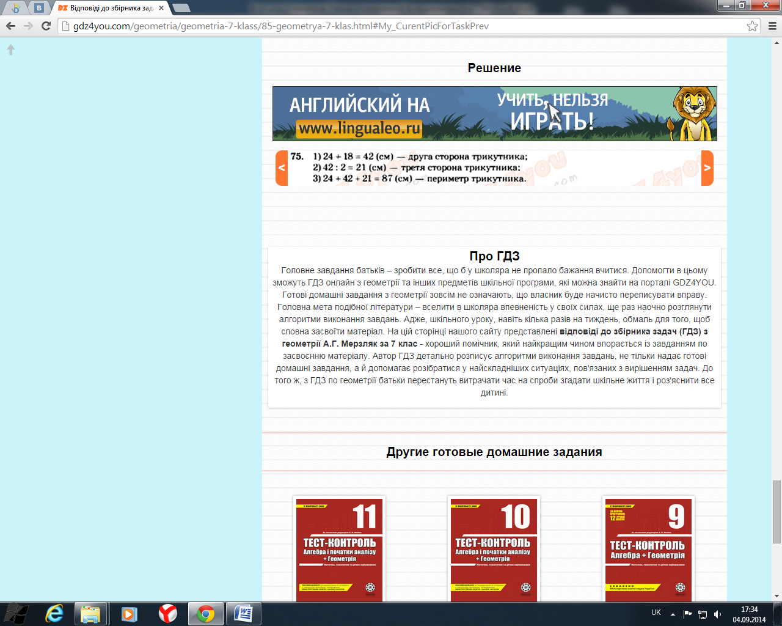Click the page icon in address bar
782x626 pixels.
click(x=66, y=26)
